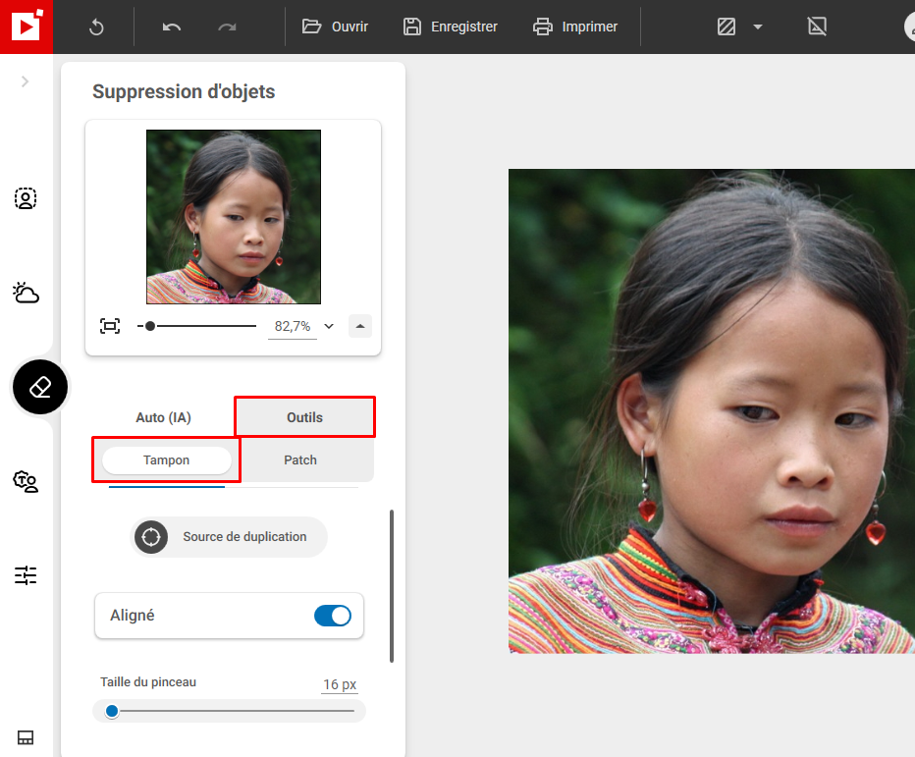Viewport: 915px width, 757px height.
Task: Open the Text and people tool in sidebar
Action: pyautogui.click(x=26, y=482)
